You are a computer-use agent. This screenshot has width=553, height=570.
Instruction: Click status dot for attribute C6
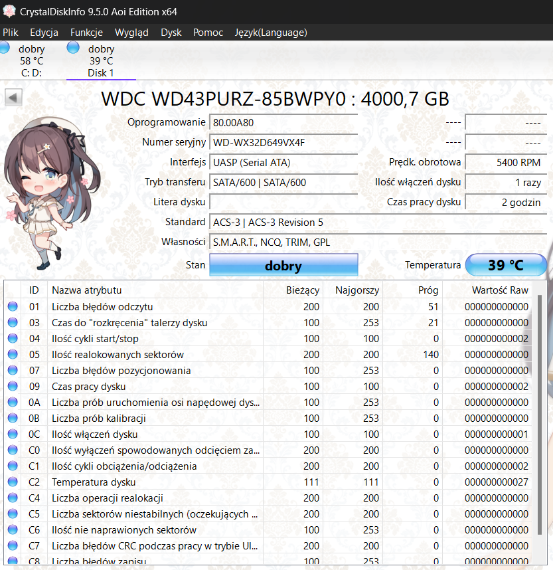[13, 529]
